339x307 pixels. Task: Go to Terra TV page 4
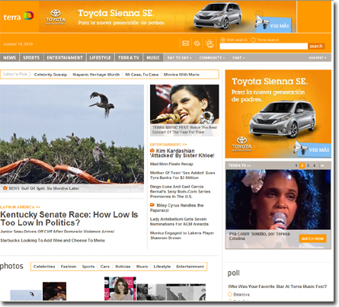pyautogui.click(x=315, y=165)
